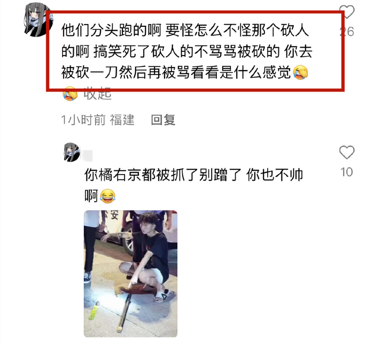Tap the crying emoji after 什么感觉

click(300, 72)
